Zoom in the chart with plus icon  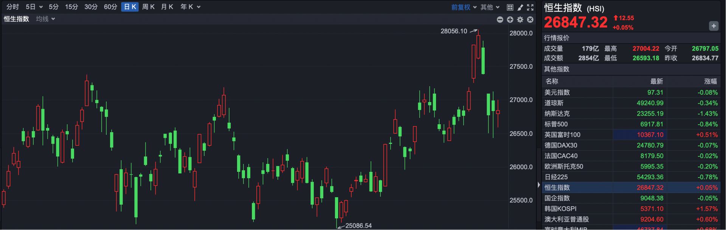pos(510,20)
